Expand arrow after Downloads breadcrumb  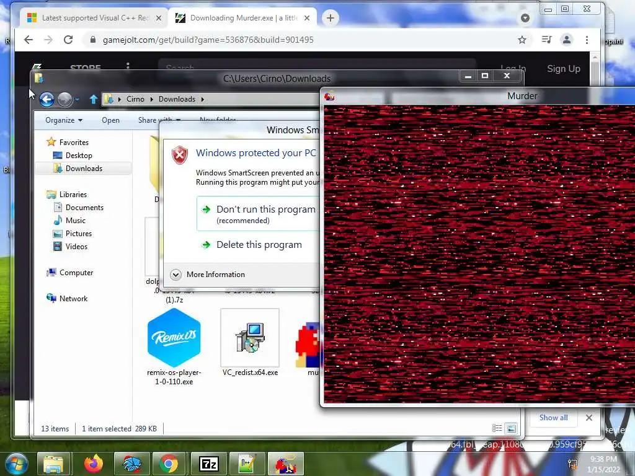pyautogui.click(x=203, y=99)
